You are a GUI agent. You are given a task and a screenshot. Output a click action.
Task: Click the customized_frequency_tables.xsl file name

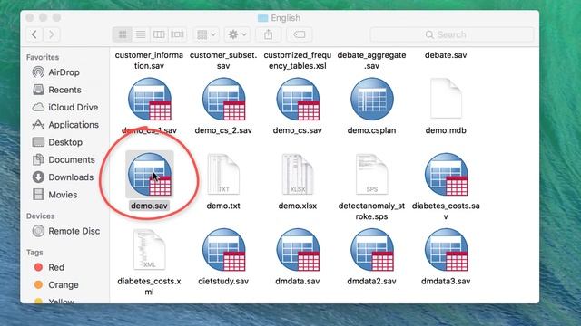(x=298, y=61)
